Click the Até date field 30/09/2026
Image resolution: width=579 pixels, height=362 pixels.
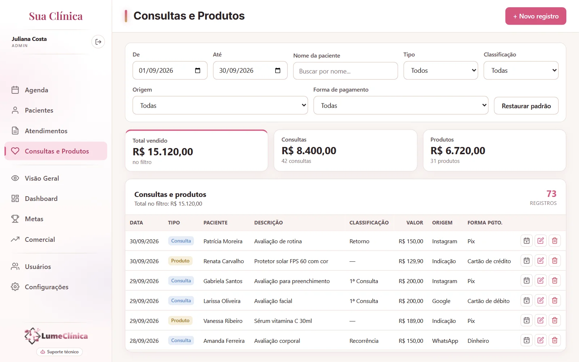click(x=250, y=70)
